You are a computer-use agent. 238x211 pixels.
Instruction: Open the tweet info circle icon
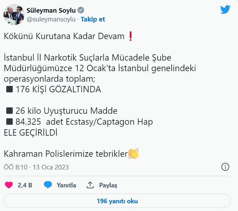225,167
